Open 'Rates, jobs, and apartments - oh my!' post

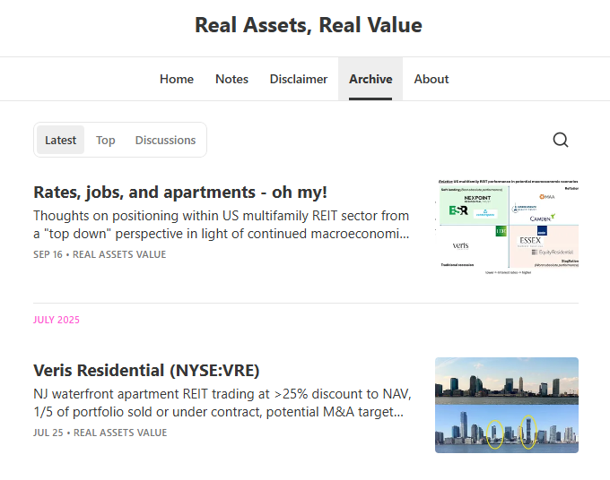coord(180,193)
